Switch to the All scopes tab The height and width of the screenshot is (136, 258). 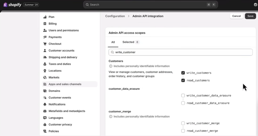(x=113, y=42)
